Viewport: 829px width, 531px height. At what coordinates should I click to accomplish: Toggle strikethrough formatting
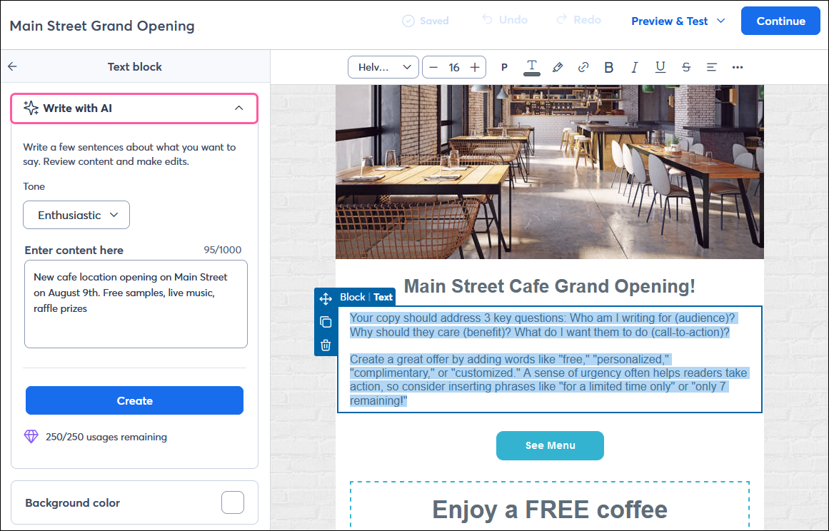(x=685, y=66)
